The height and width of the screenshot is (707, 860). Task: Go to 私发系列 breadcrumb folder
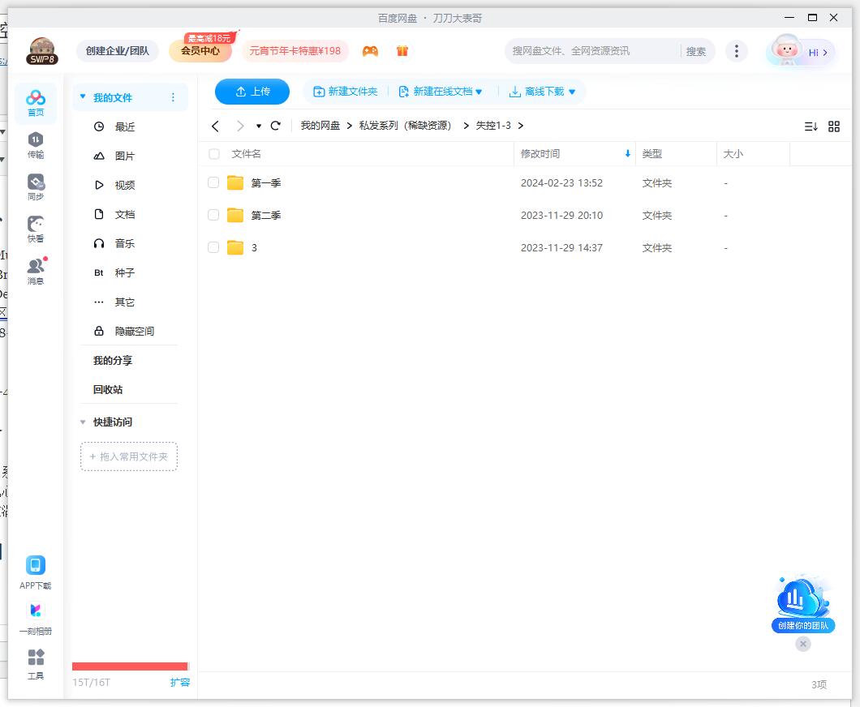pos(406,126)
